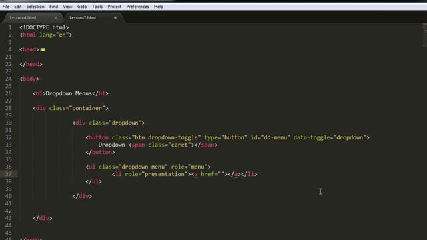
Task: Click the closing </button> tag
Action: [x=101, y=152]
